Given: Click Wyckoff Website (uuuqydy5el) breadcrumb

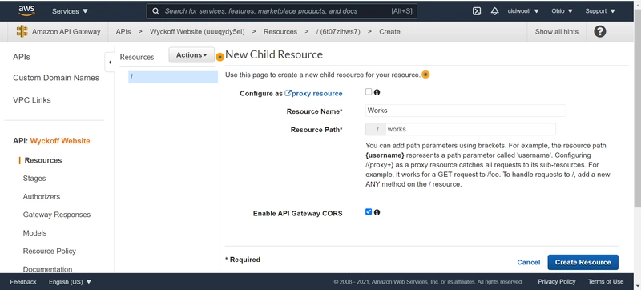Looking at the screenshot, I should 197,31.
